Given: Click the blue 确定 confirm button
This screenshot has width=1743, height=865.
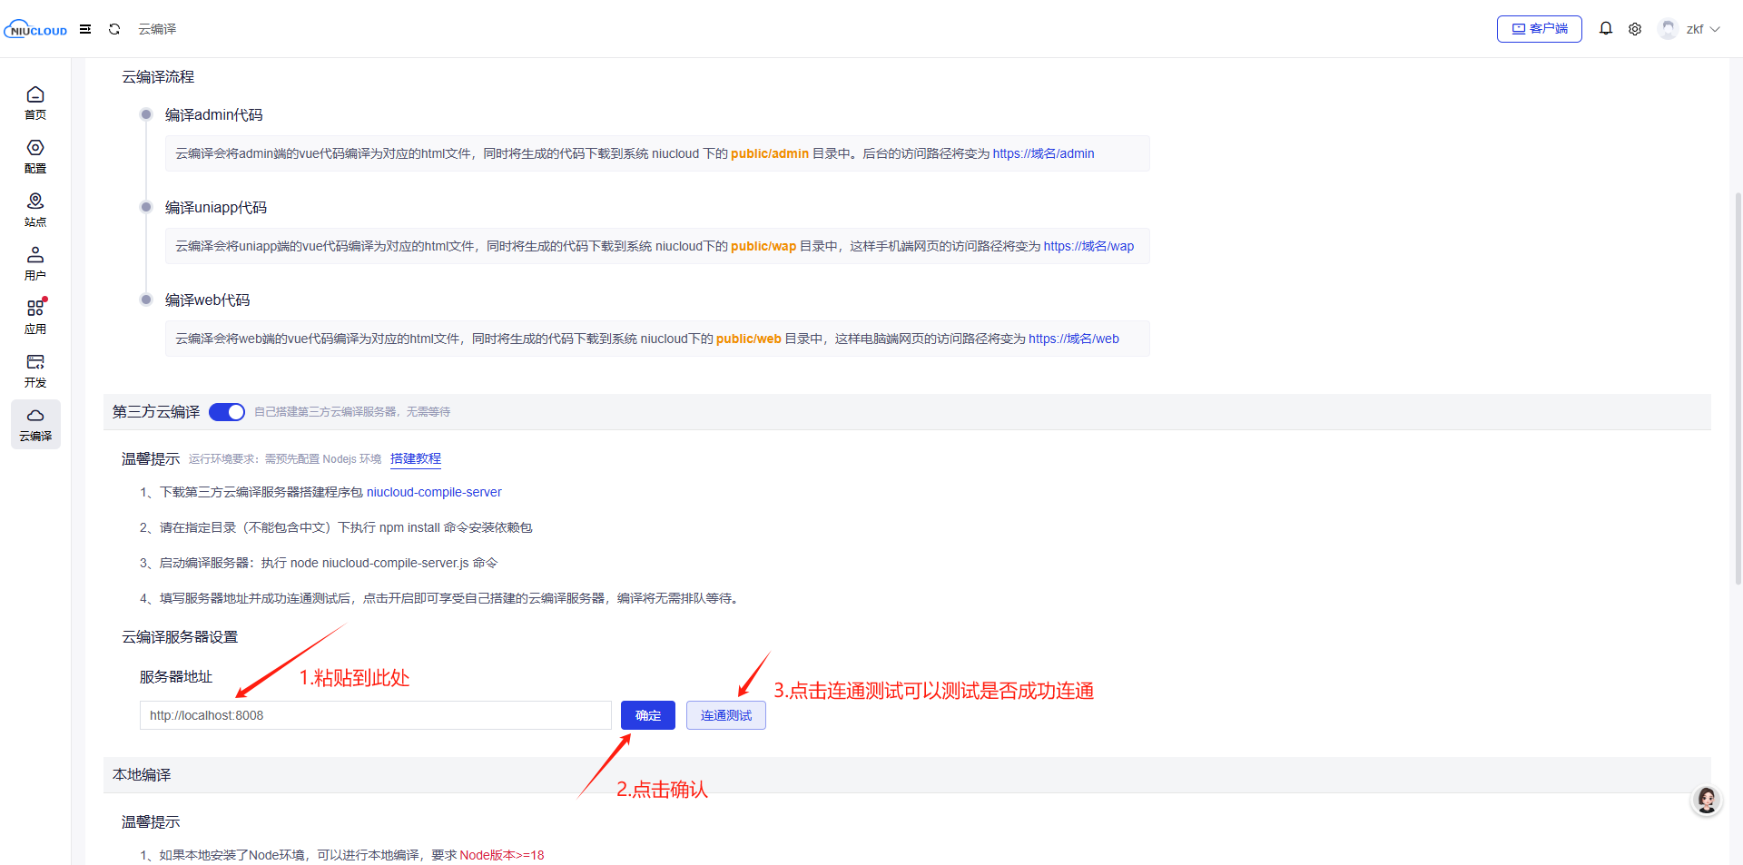Looking at the screenshot, I should pyautogui.click(x=647, y=715).
